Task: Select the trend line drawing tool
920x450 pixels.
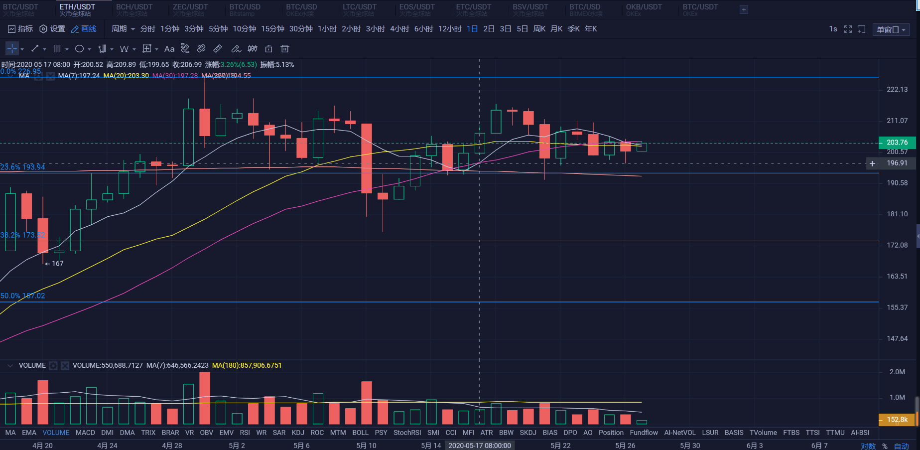Action: [35, 48]
